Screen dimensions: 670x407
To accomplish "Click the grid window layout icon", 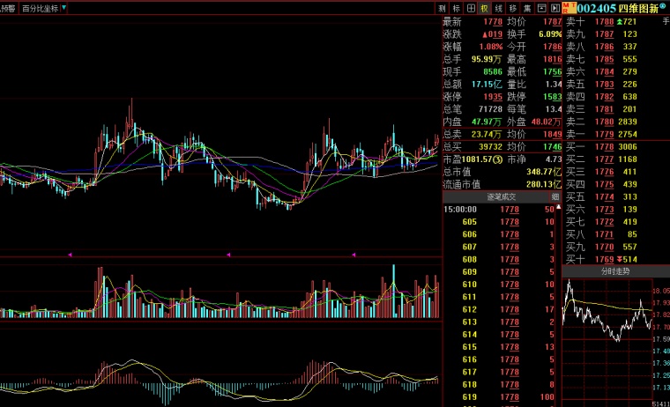I will pyautogui.click(x=471, y=8).
